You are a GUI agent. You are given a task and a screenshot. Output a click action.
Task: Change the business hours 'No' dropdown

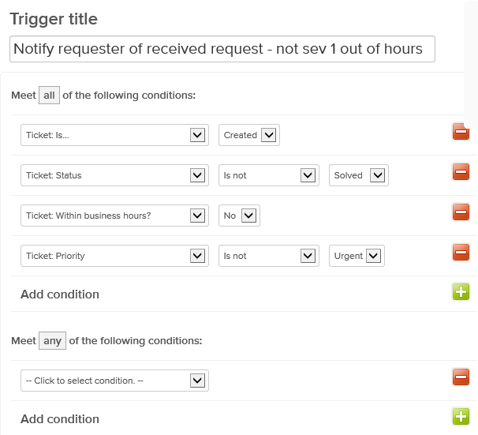click(x=239, y=216)
